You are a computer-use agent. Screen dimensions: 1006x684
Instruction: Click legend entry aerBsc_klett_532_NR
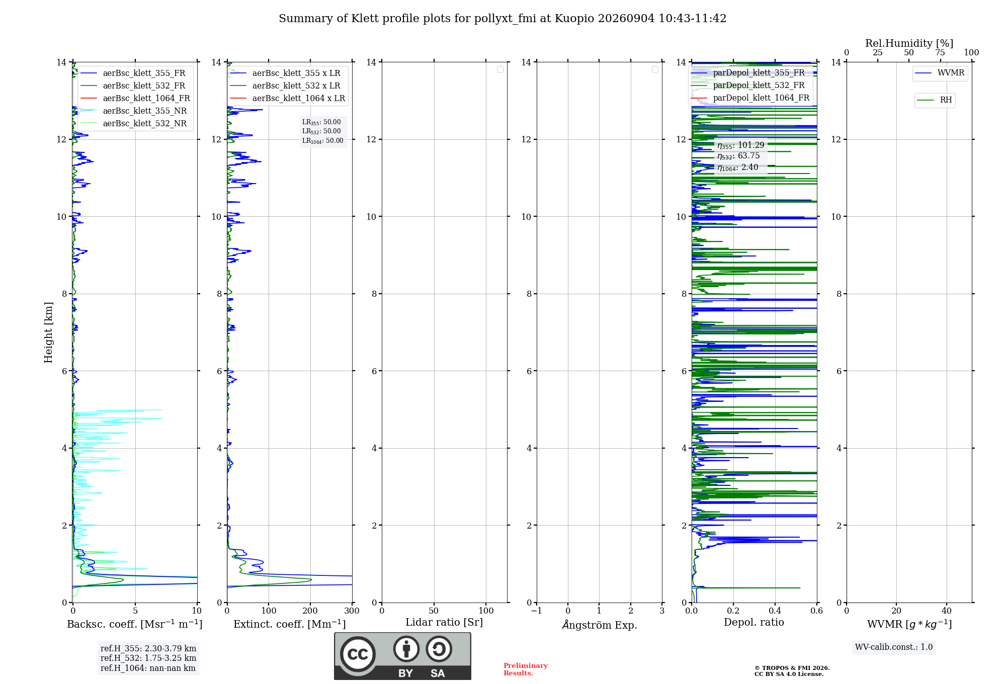(x=145, y=123)
